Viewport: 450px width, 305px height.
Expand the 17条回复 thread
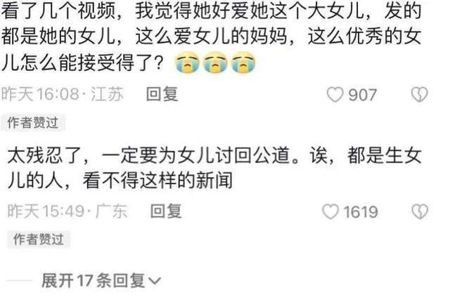coord(101,280)
